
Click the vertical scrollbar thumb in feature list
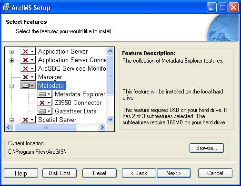110,75
